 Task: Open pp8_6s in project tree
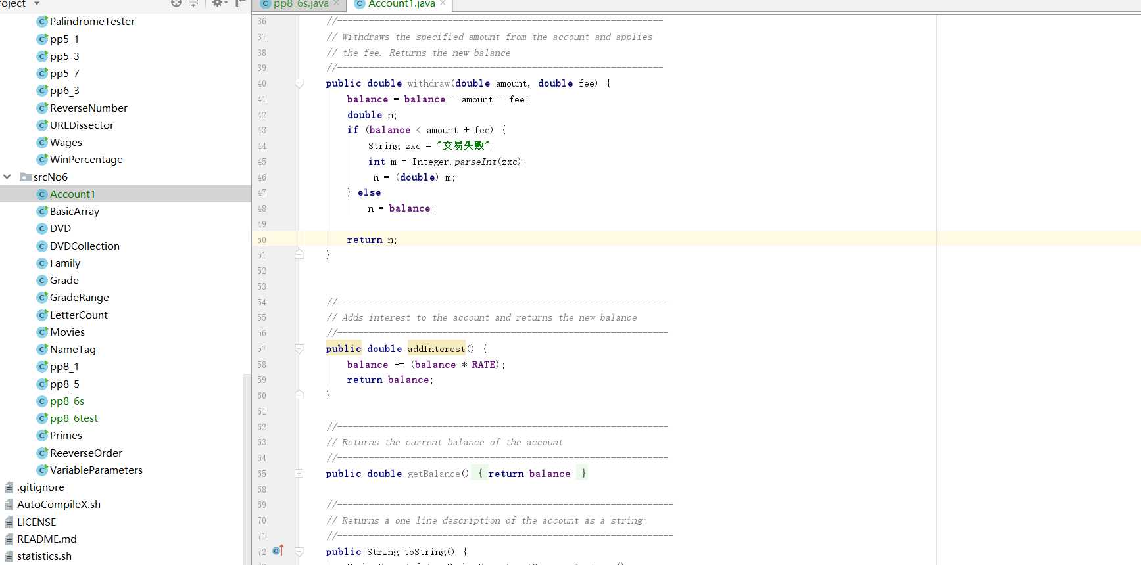[67, 401]
